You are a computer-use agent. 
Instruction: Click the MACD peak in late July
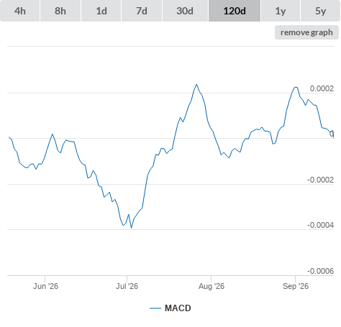pos(196,84)
